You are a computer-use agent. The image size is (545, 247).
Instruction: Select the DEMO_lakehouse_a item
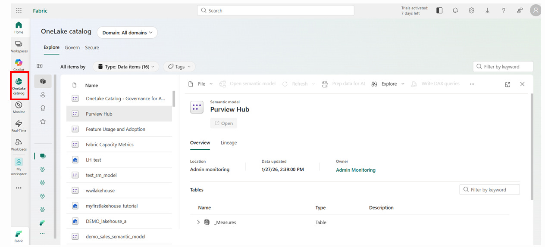tap(119, 221)
